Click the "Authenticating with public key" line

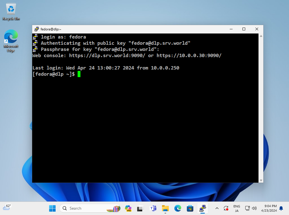click(115, 43)
